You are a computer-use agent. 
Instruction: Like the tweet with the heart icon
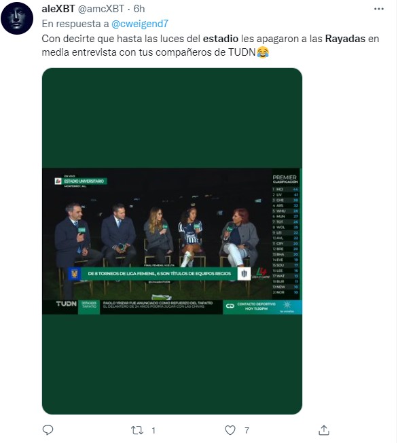click(x=230, y=430)
